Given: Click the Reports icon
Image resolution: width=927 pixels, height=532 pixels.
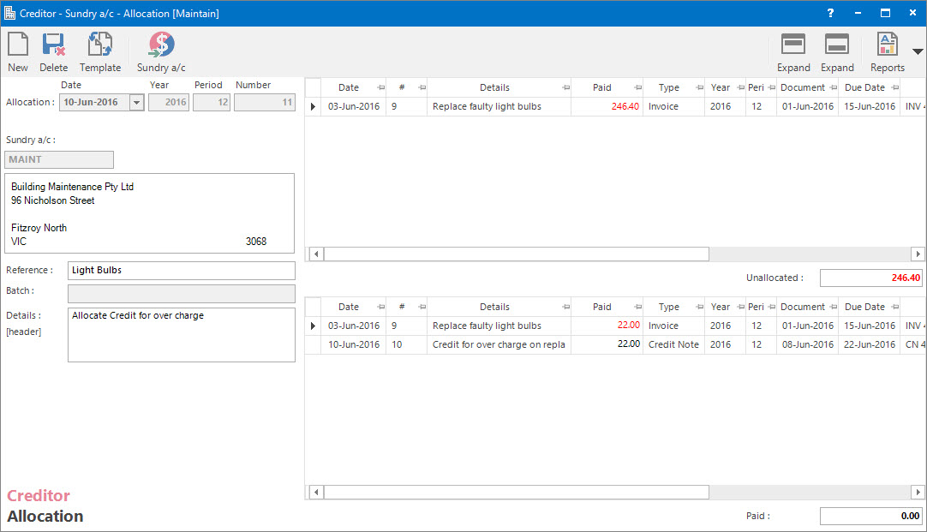Looking at the screenshot, I should 887,45.
